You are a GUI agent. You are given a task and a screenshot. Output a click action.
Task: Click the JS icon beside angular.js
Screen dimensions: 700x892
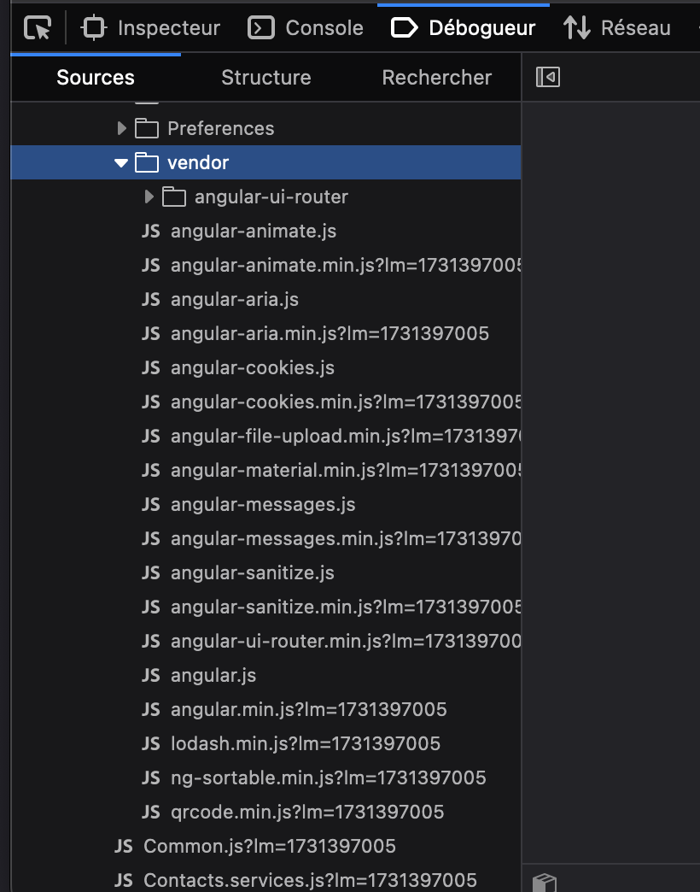click(x=151, y=676)
